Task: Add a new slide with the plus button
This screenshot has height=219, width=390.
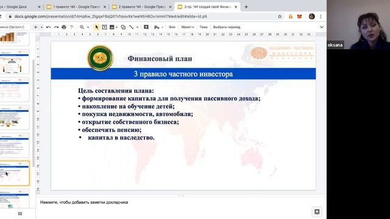Action: pos(35,27)
